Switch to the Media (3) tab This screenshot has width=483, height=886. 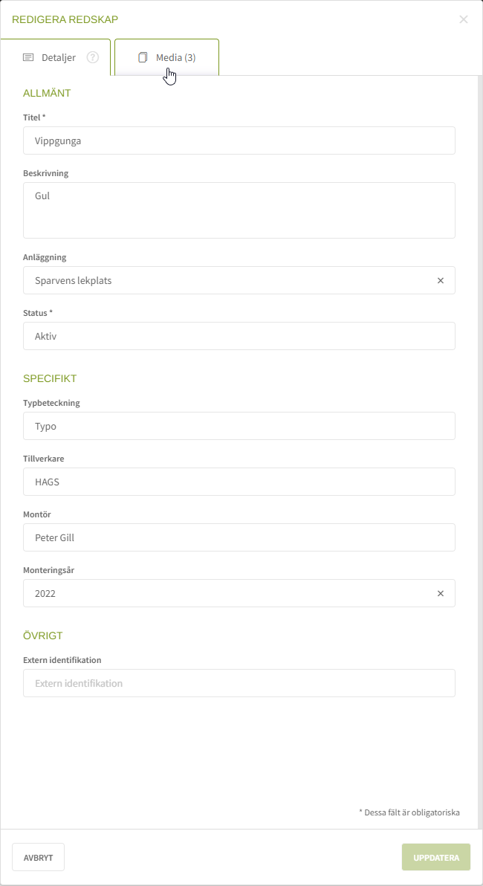(175, 57)
